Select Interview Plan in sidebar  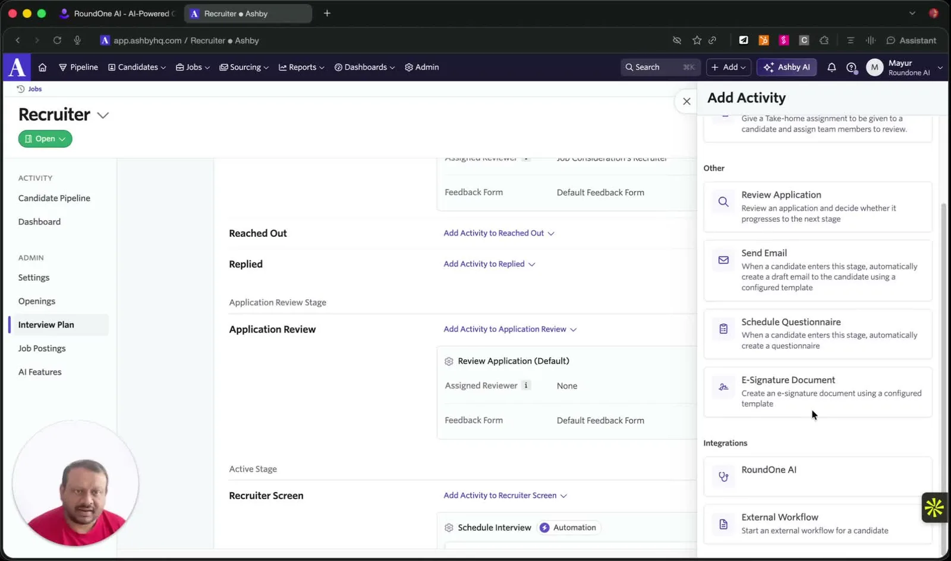click(59, 325)
